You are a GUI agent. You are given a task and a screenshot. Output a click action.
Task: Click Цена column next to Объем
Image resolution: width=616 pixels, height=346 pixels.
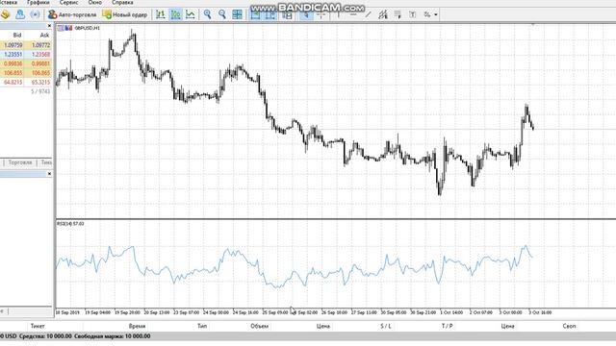pos(323,326)
